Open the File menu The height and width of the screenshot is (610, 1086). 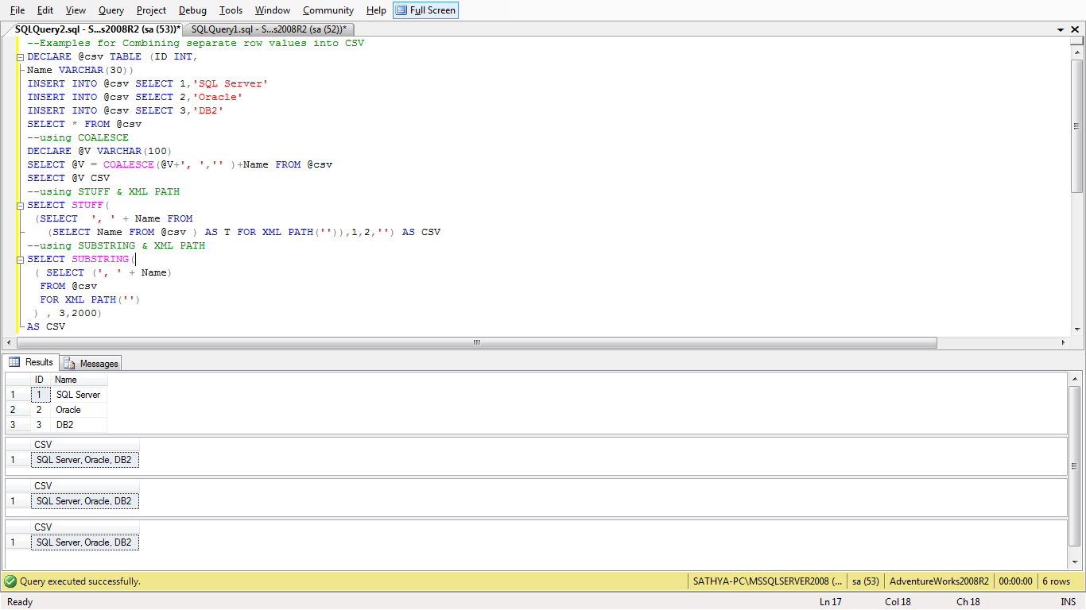point(17,10)
